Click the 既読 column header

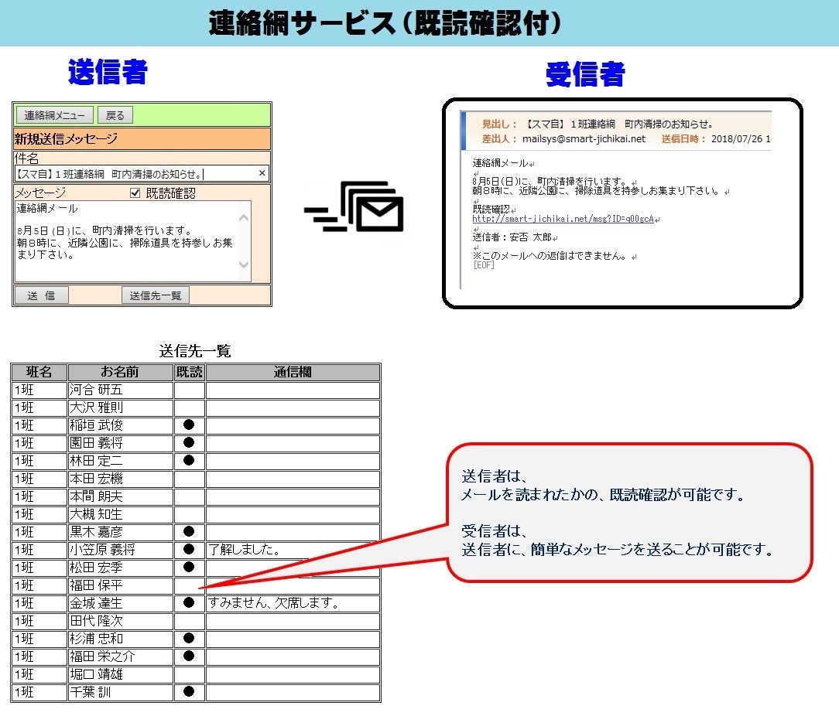pos(190,373)
